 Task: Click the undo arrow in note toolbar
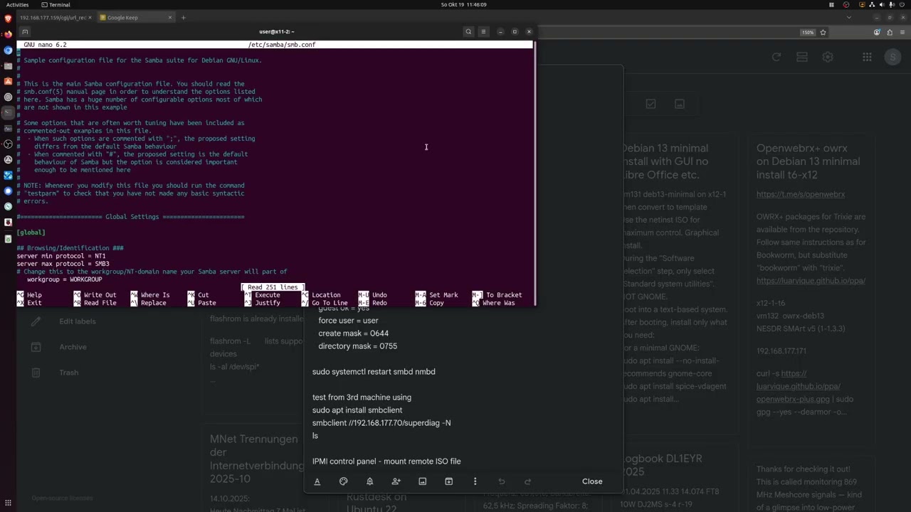click(502, 481)
